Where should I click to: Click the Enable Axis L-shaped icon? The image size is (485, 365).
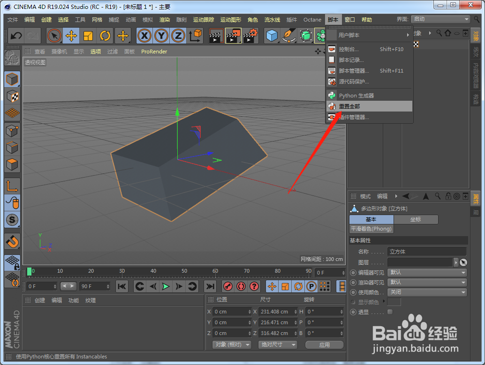12,186
